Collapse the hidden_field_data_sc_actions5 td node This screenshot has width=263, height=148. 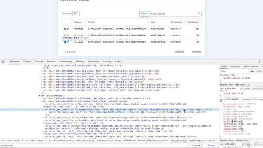(42, 102)
